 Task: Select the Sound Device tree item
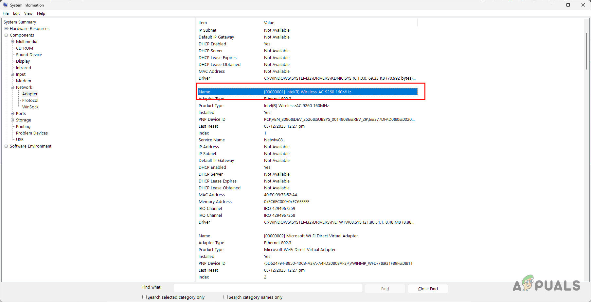tap(29, 55)
